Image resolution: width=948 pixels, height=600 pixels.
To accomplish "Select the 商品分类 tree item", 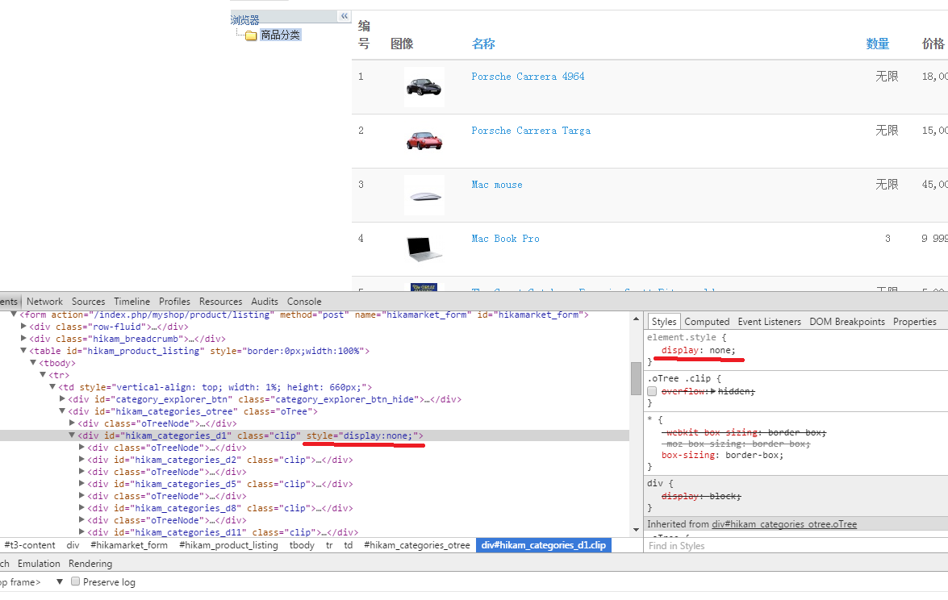I will tap(280, 35).
